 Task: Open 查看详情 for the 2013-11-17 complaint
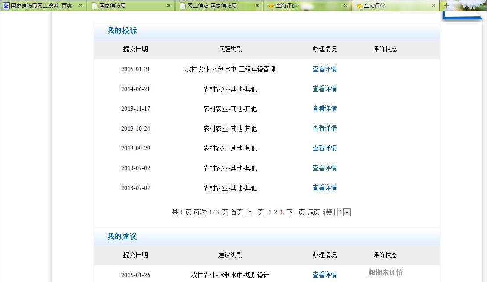click(x=325, y=109)
